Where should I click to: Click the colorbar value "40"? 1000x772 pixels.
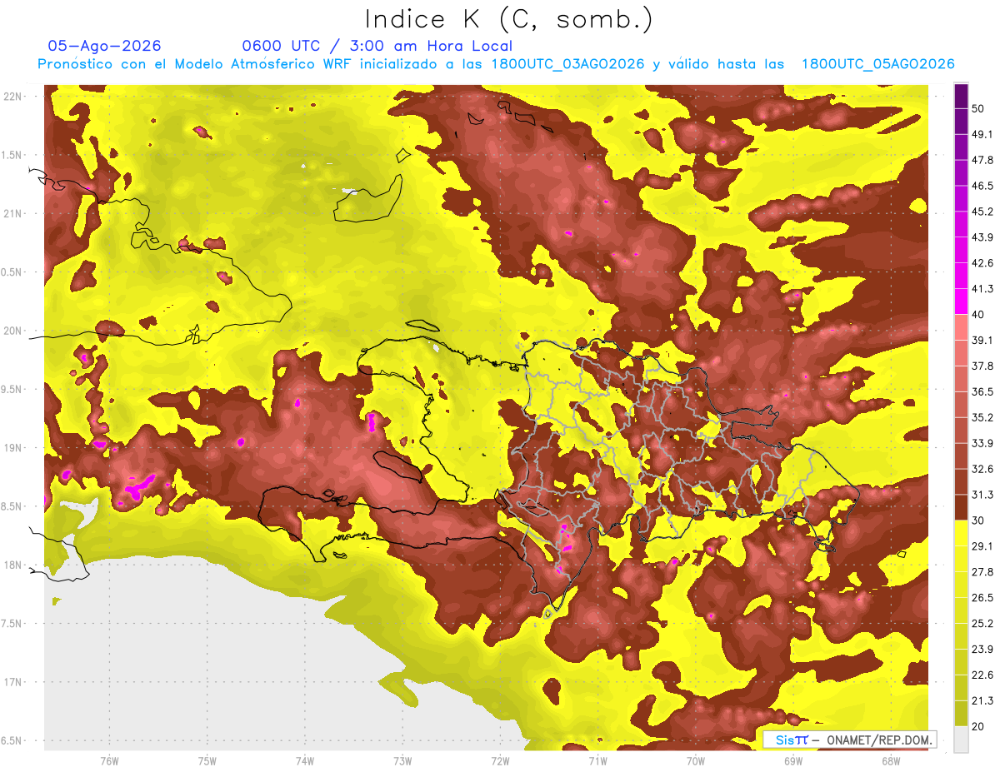[x=977, y=314]
